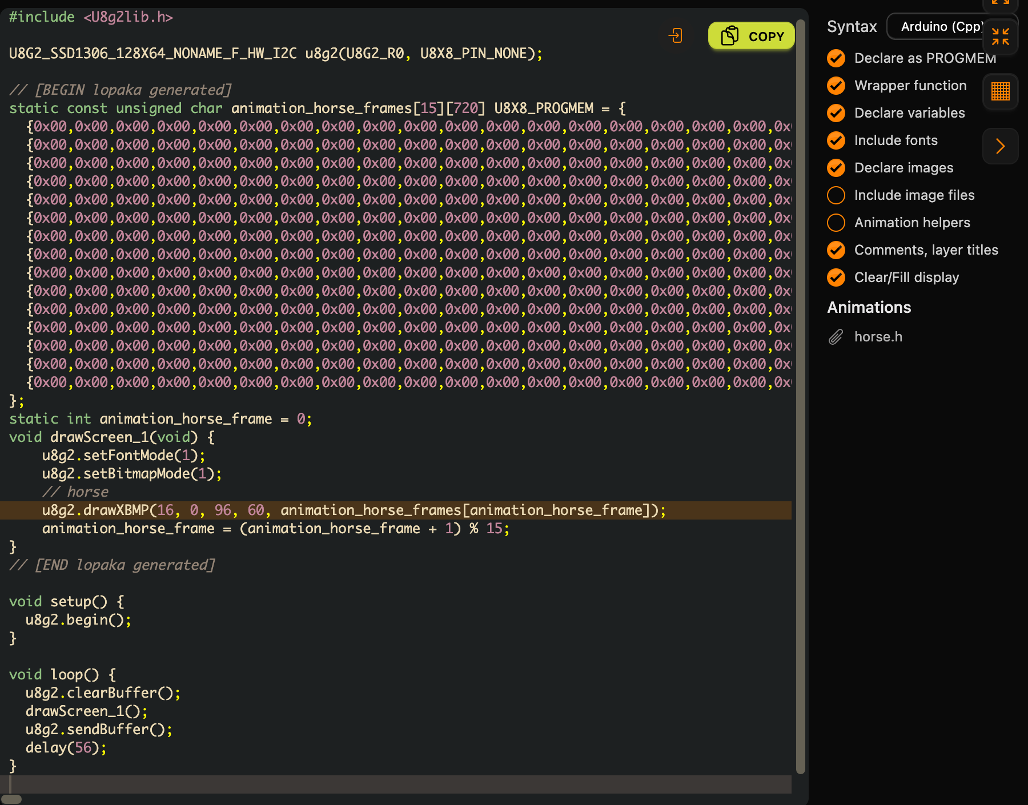Click the horizontal scrollbar thumb at bottom
The height and width of the screenshot is (805, 1028).
pos(11,799)
